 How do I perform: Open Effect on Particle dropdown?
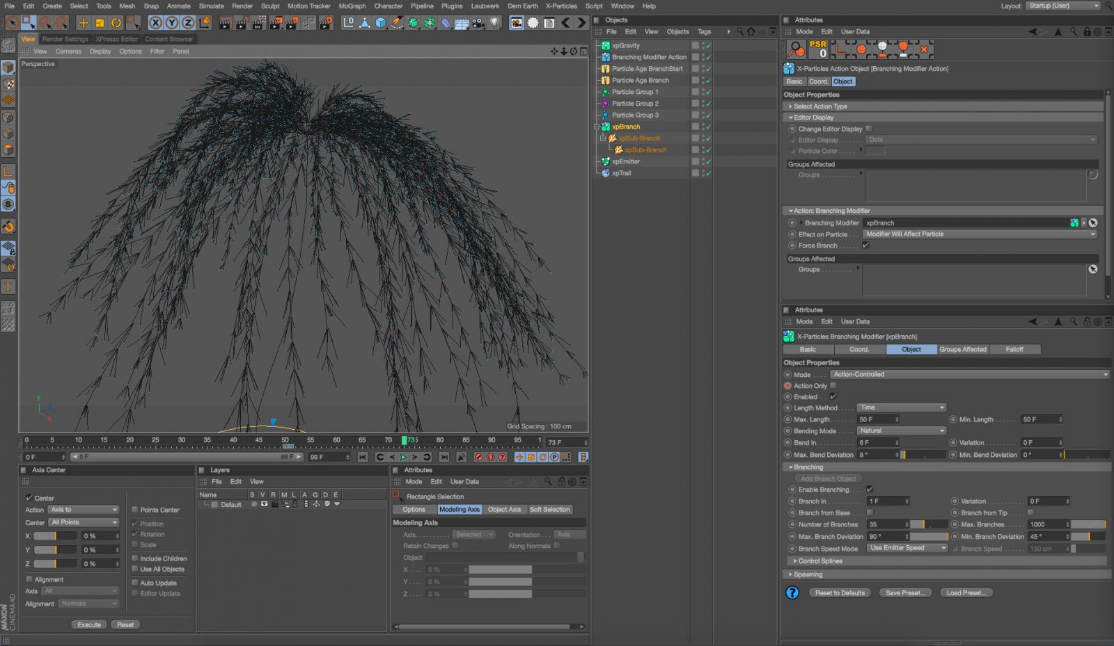980,234
